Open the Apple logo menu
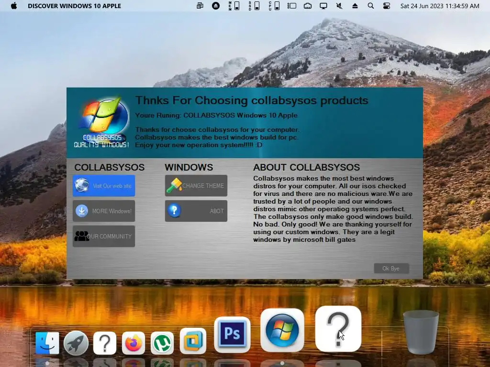Screen dimensions: 490x367 pos(14,6)
